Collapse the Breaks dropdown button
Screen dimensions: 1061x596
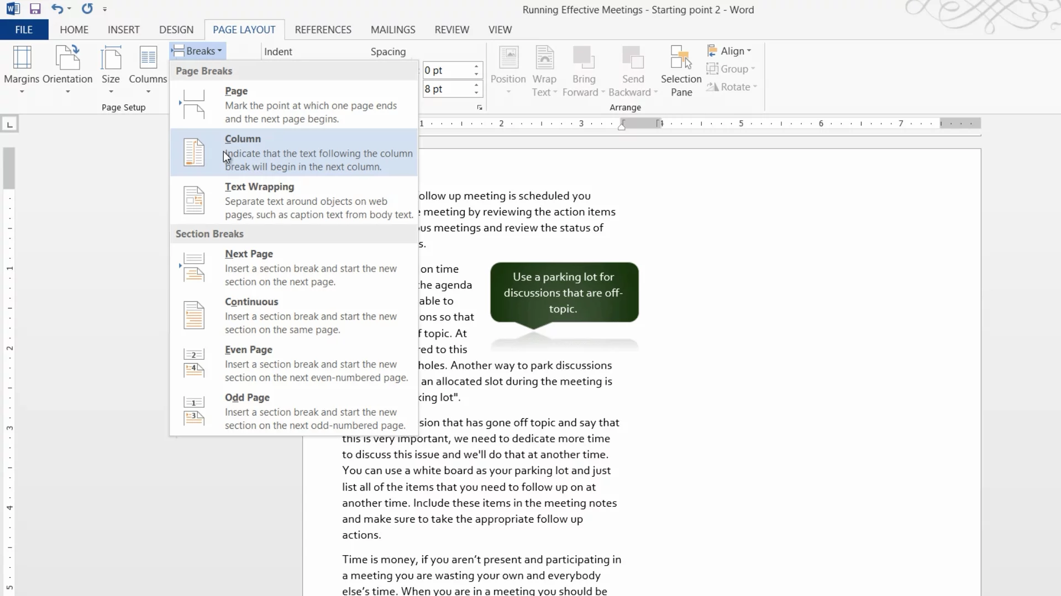pyautogui.click(x=198, y=51)
